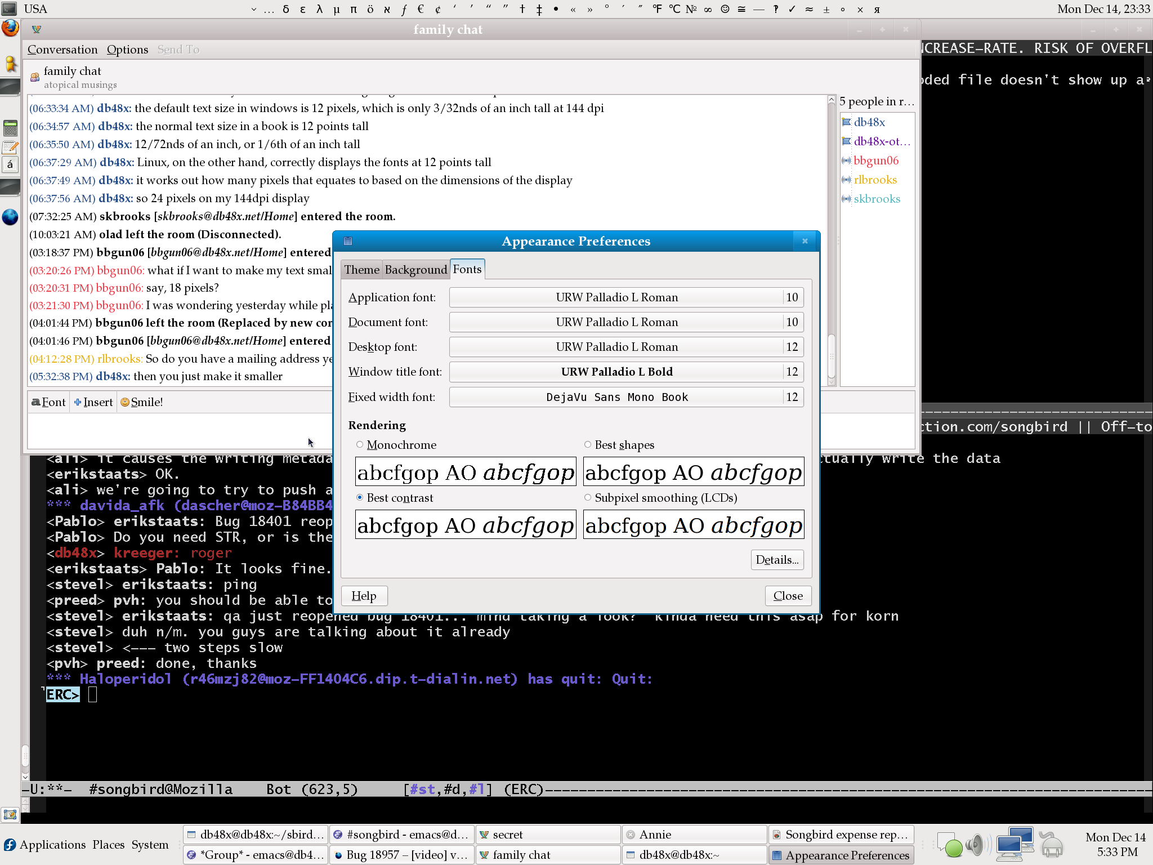Click the Best contrast font preview sample
1153x865 pixels.
(x=466, y=525)
